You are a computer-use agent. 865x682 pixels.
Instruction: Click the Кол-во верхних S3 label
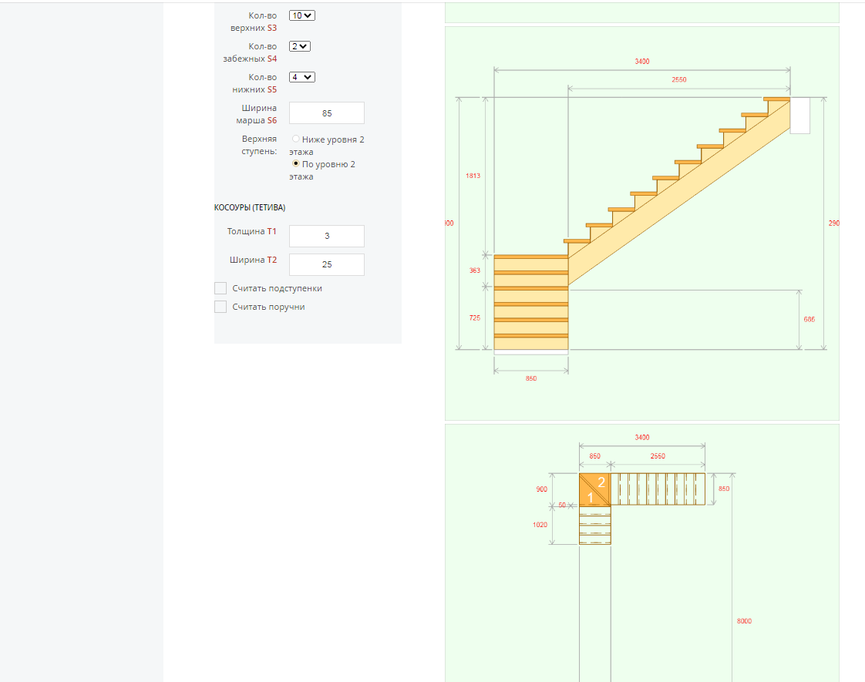(x=254, y=22)
